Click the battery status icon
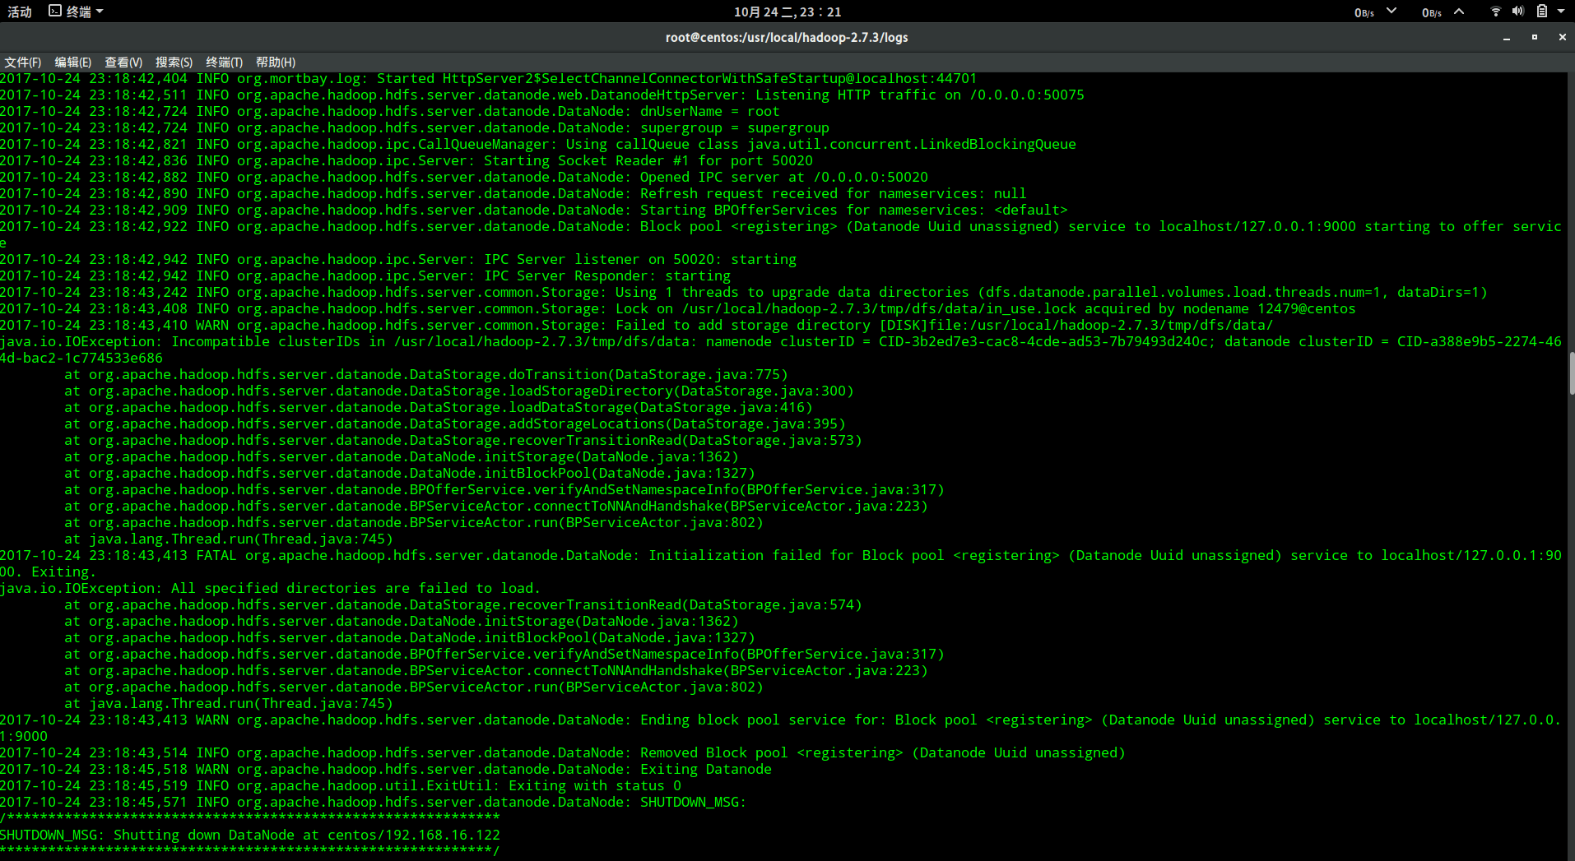Screen dimensions: 1575x861 [x=1541, y=11]
